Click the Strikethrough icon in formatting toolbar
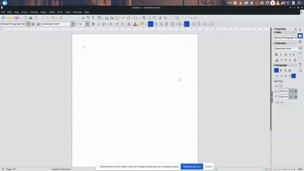Screen dimensions: 304x171 [111, 24]
